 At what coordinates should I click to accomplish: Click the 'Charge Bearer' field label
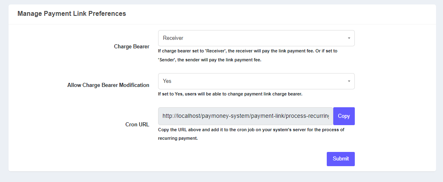click(x=132, y=46)
